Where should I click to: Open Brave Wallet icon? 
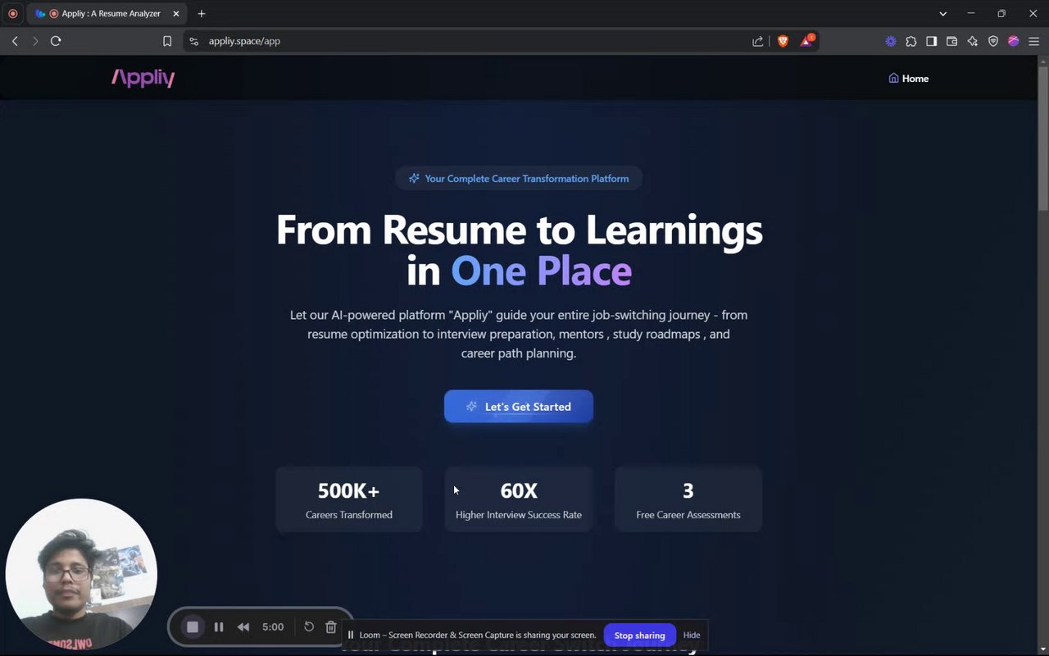952,41
